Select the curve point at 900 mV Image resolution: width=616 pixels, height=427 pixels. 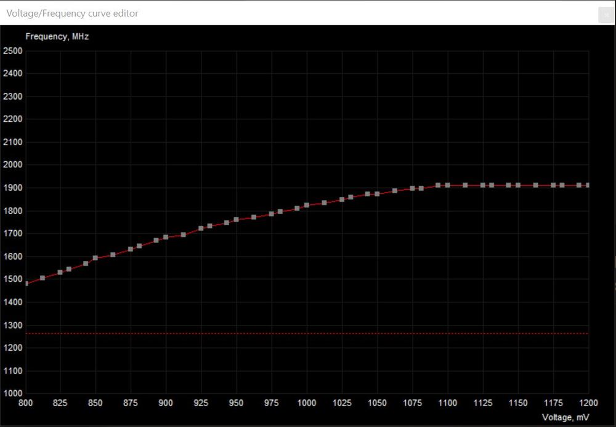tap(166, 237)
